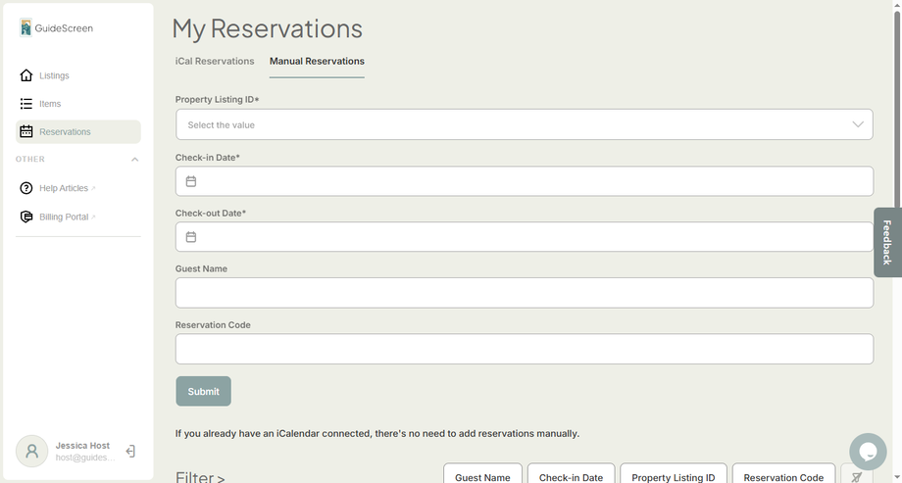Screen dimensions: 902x483
Task: Click the clear filter icon button
Action: 857,476
